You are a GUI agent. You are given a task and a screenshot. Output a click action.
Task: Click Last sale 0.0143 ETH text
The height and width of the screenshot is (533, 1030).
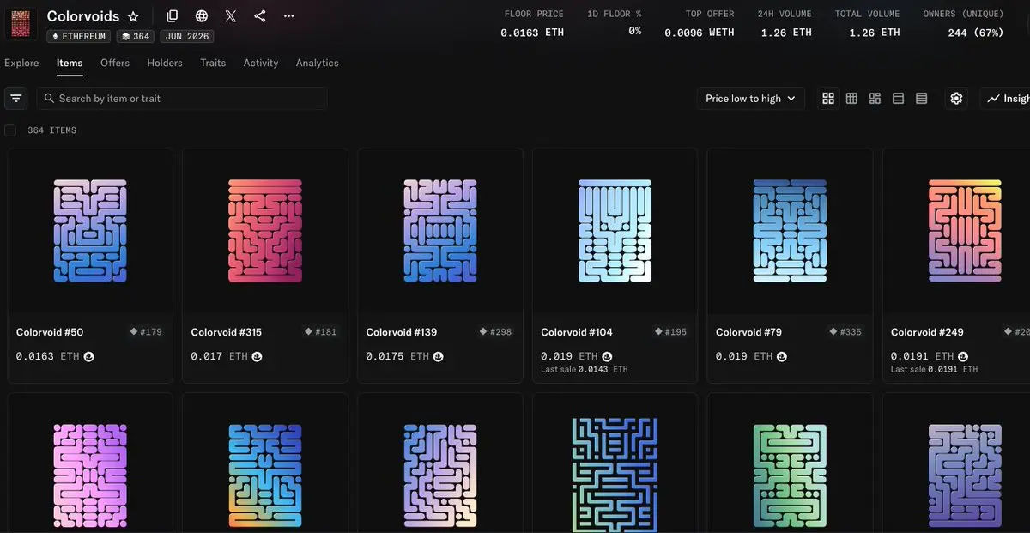click(x=585, y=369)
